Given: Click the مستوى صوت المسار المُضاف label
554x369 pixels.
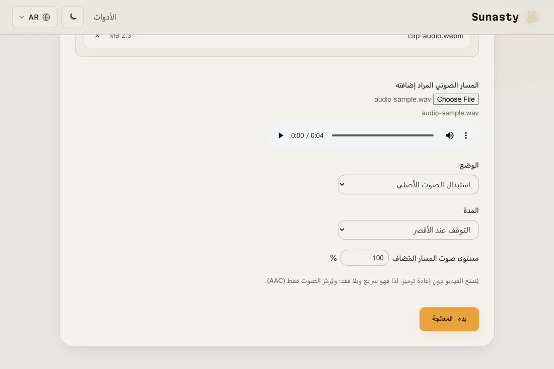Looking at the screenshot, I should click(435, 258).
